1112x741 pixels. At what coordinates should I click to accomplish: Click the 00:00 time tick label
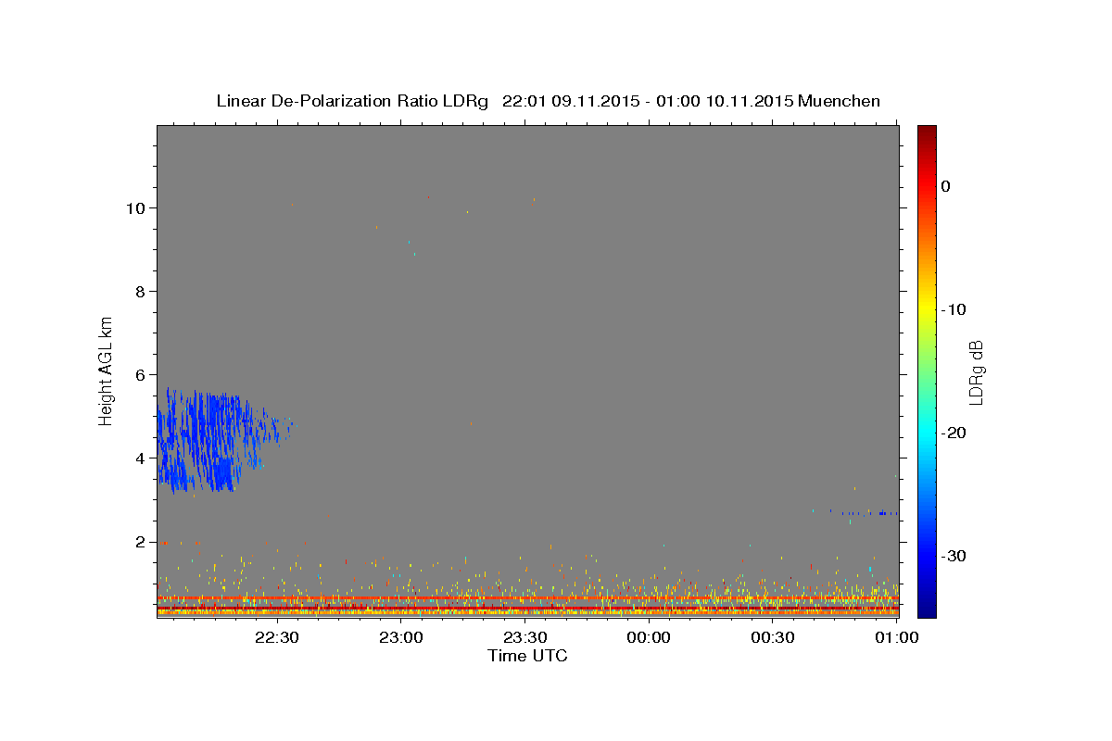pos(649,638)
